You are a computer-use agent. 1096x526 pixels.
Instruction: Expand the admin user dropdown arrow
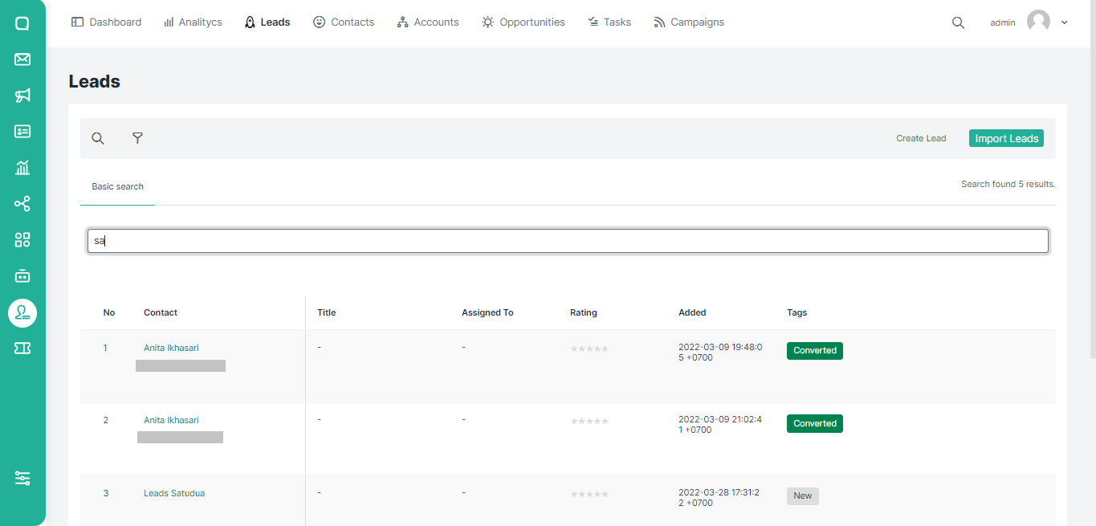click(1065, 22)
